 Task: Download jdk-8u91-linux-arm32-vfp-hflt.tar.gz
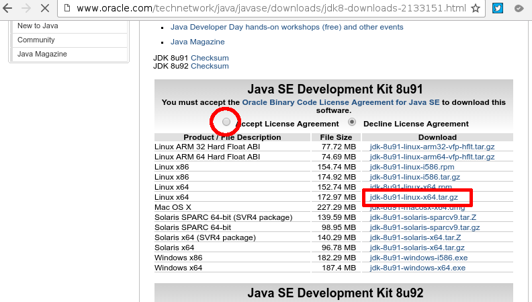point(432,147)
